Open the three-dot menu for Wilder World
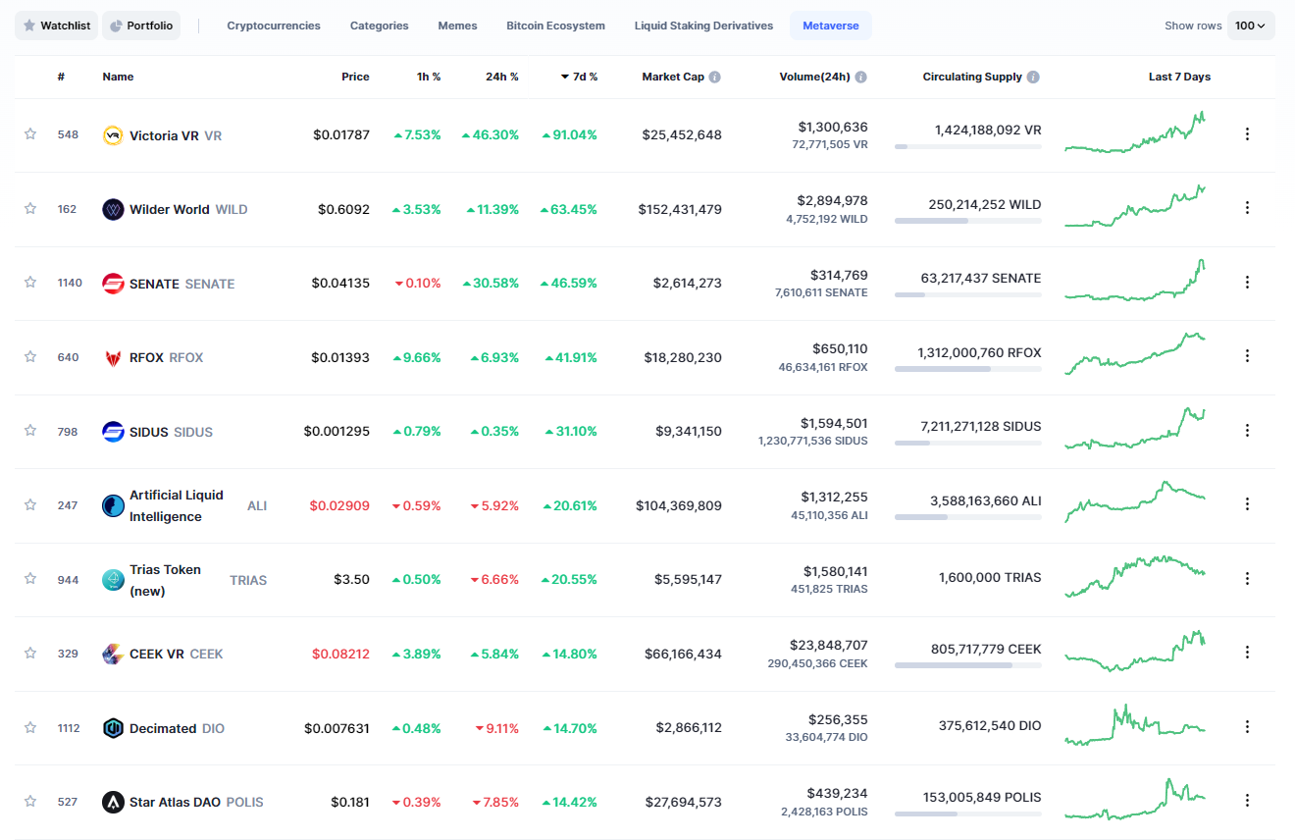This screenshot has width=1295, height=840. click(x=1247, y=208)
